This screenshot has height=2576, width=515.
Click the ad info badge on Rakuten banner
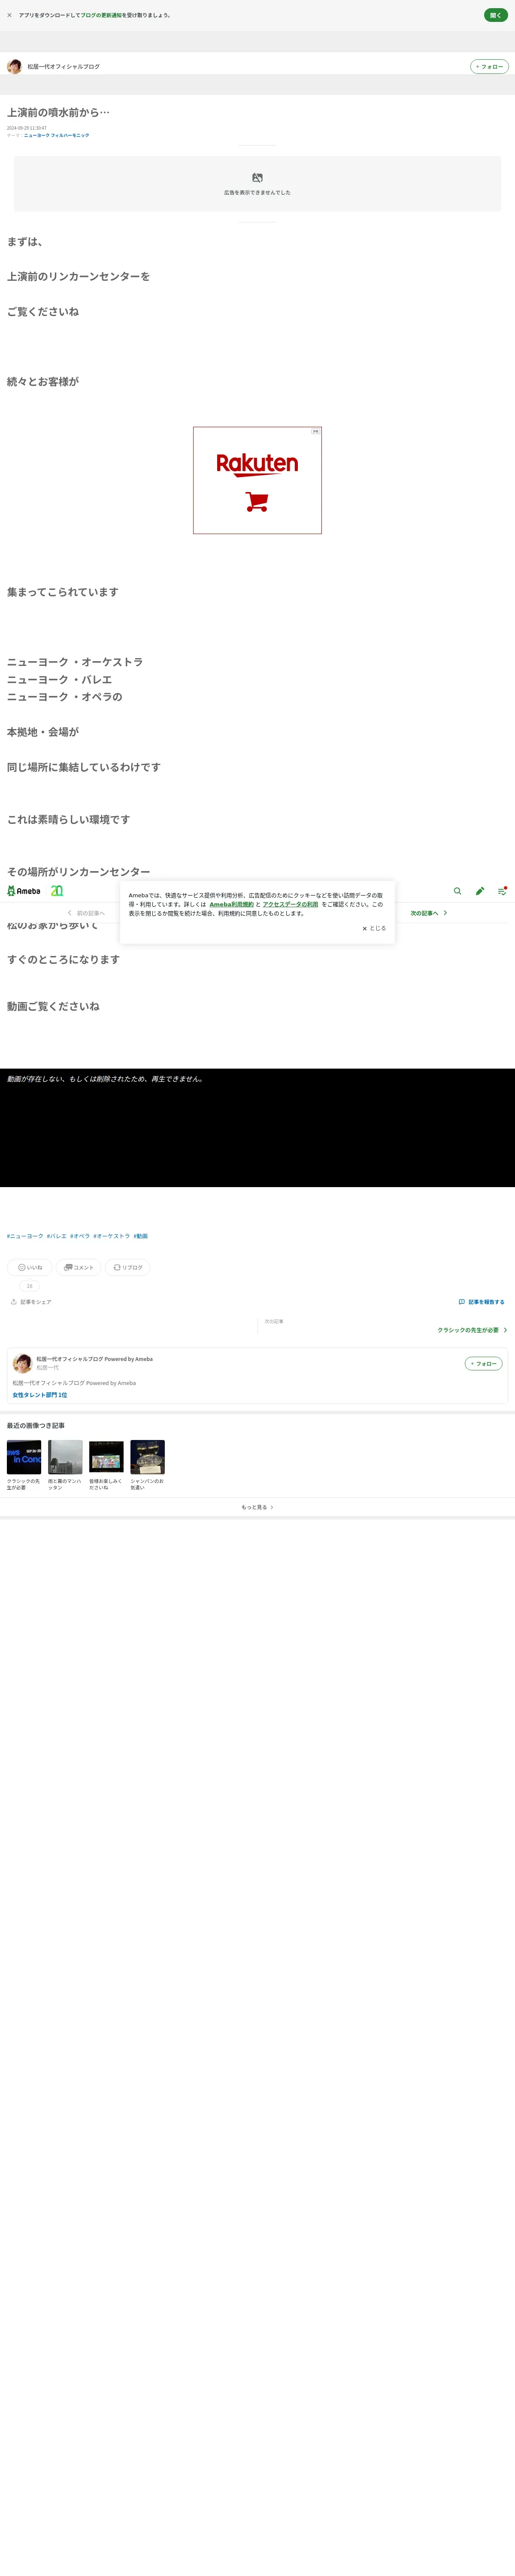pyautogui.click(x=316, y=432)
